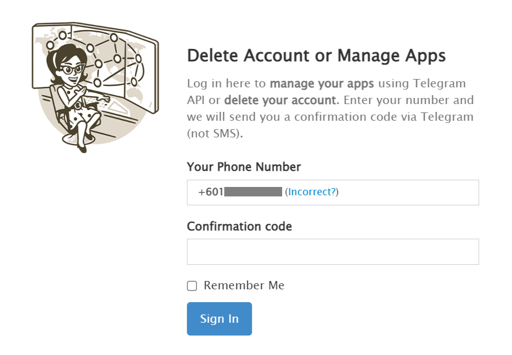Screen dimensions: 512x355
Task: Focus the Confirmation code input field
Action: pyautogui.click(x=333, y=252)
